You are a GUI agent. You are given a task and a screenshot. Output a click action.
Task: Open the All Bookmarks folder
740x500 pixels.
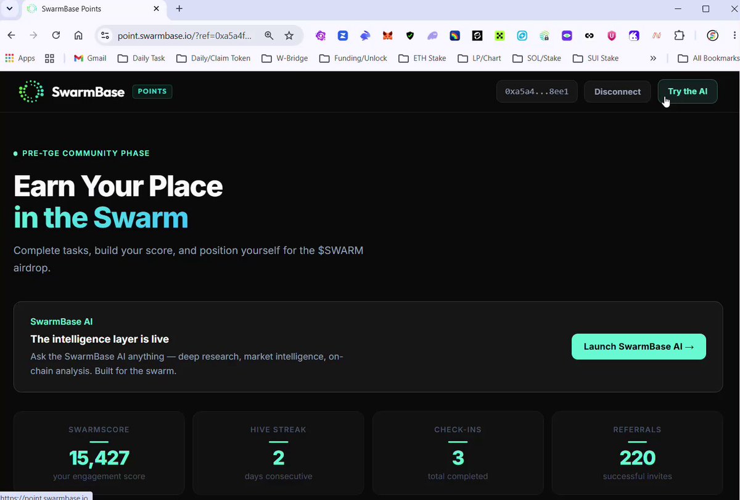708,58
